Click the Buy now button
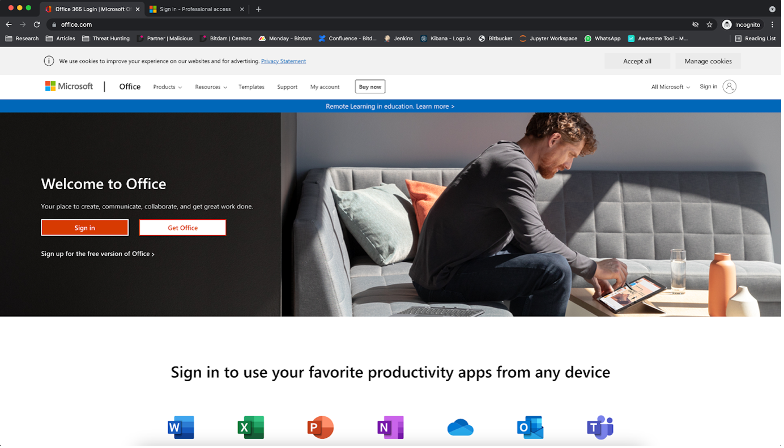The height and width of the screenshot is (448, 784). 372,87
